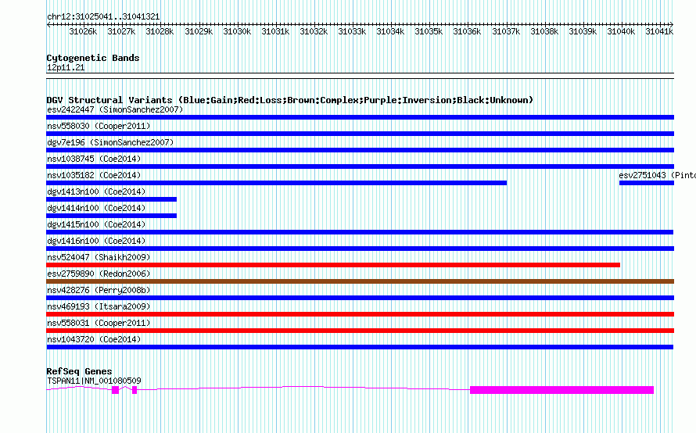This screenshot has width=696, height=433.
Task: Select the large magenta TSPAN11 exon block
Action: [562, 390]
